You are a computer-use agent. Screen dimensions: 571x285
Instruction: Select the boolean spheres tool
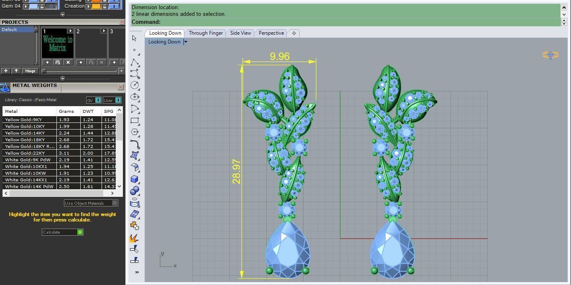[135, 191]
